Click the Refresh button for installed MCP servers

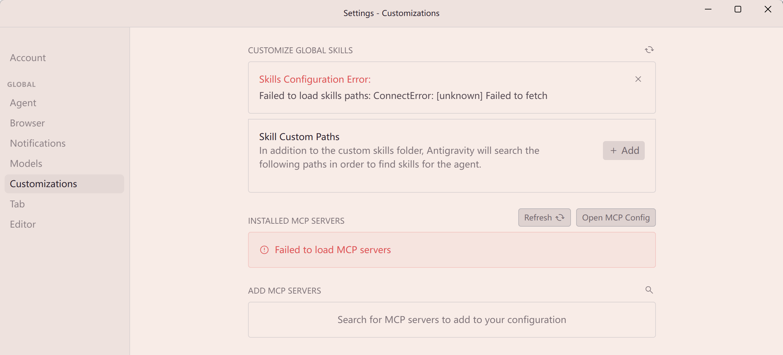(x=544, y=218)
